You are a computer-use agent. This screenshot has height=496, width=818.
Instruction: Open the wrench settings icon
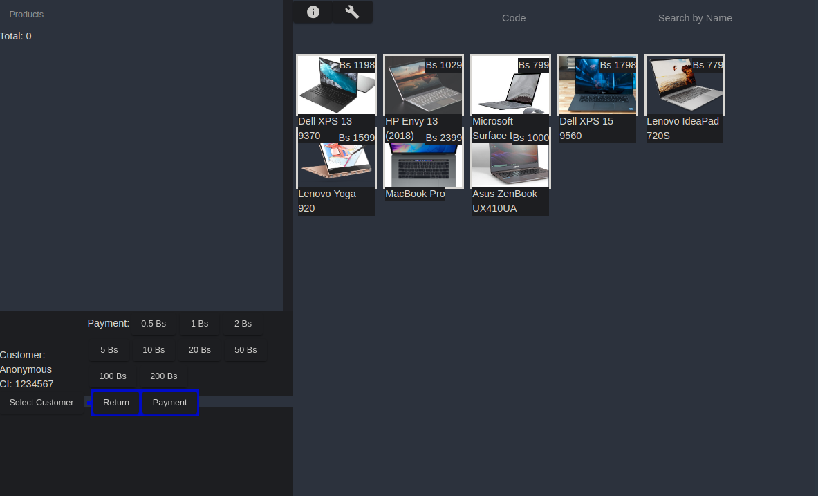tap(352, 12)
